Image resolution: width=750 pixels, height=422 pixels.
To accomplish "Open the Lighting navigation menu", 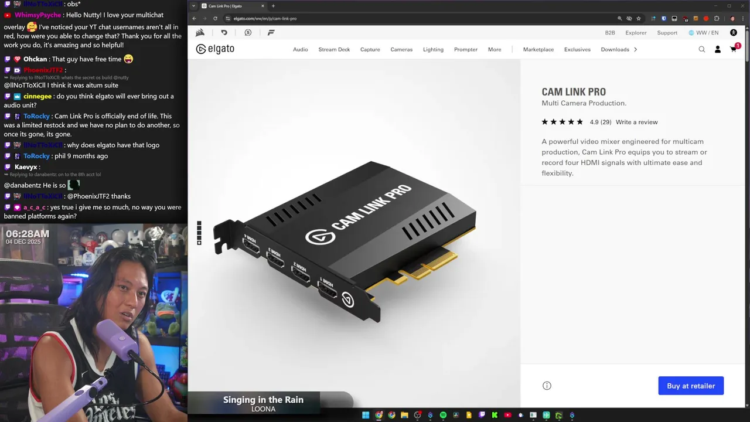I will (434, 49).
